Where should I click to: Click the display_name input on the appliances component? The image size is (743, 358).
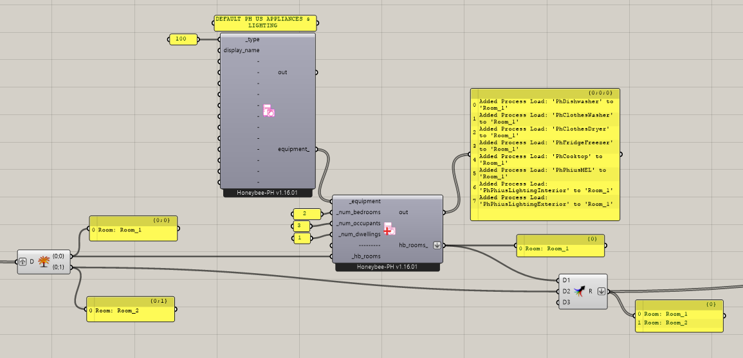242,50
